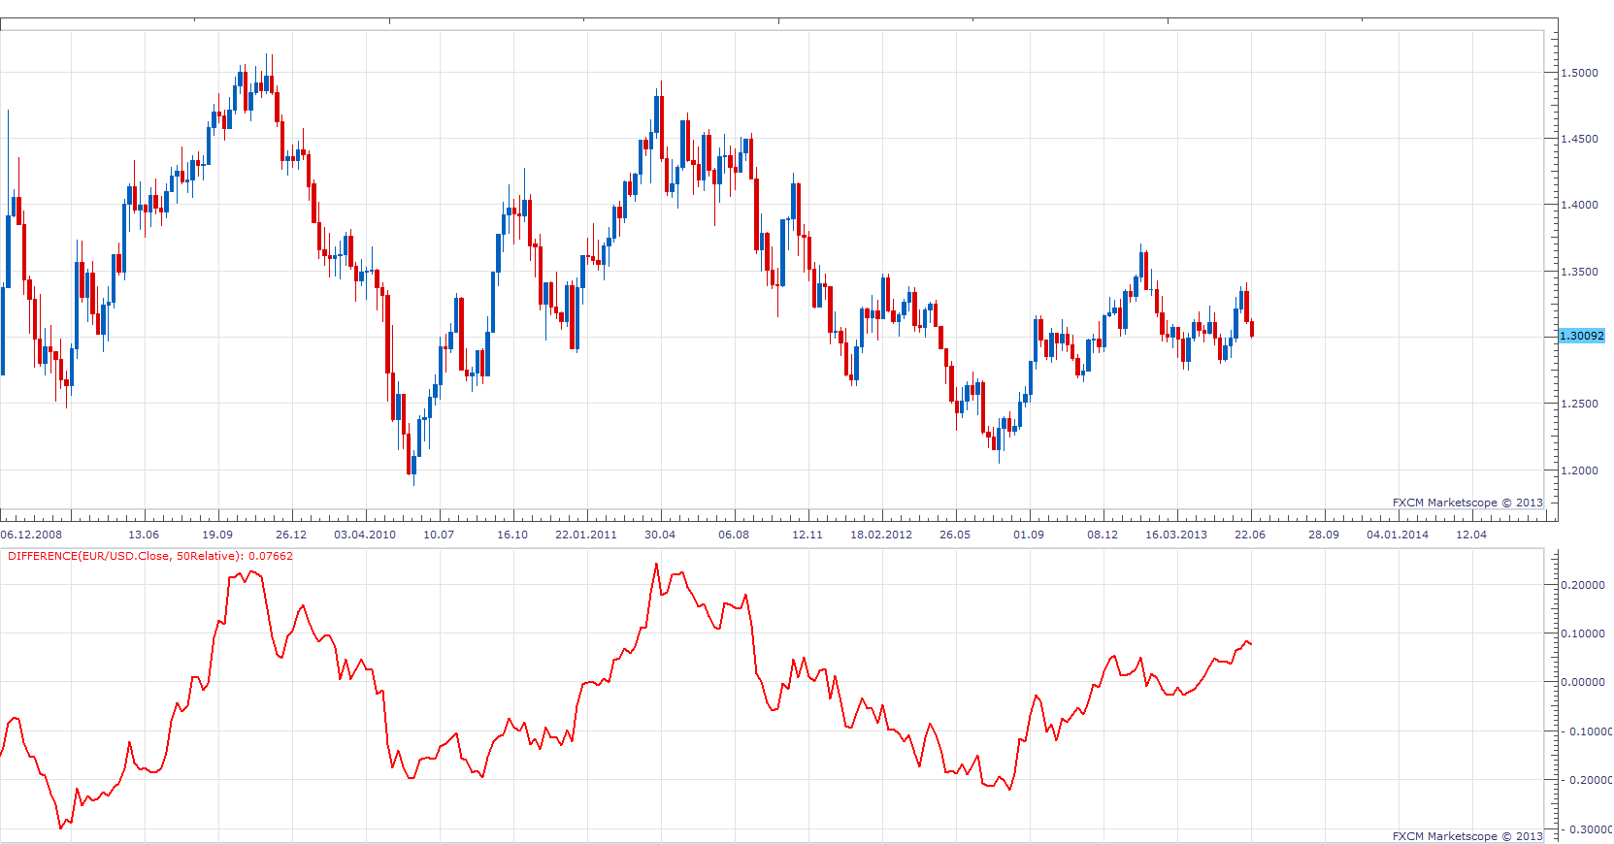Choose the 28.09 date label
Viewport: 1614px width, 844px height.
tap(1324, 535)
